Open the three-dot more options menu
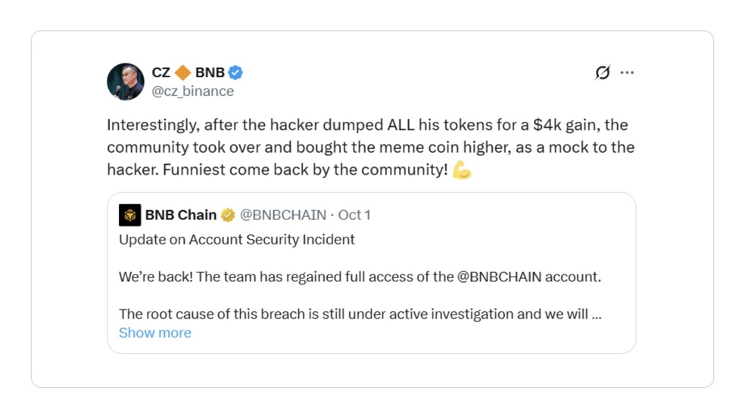The width and height of the screenshot is (745, 409). [x=627, y=73]
